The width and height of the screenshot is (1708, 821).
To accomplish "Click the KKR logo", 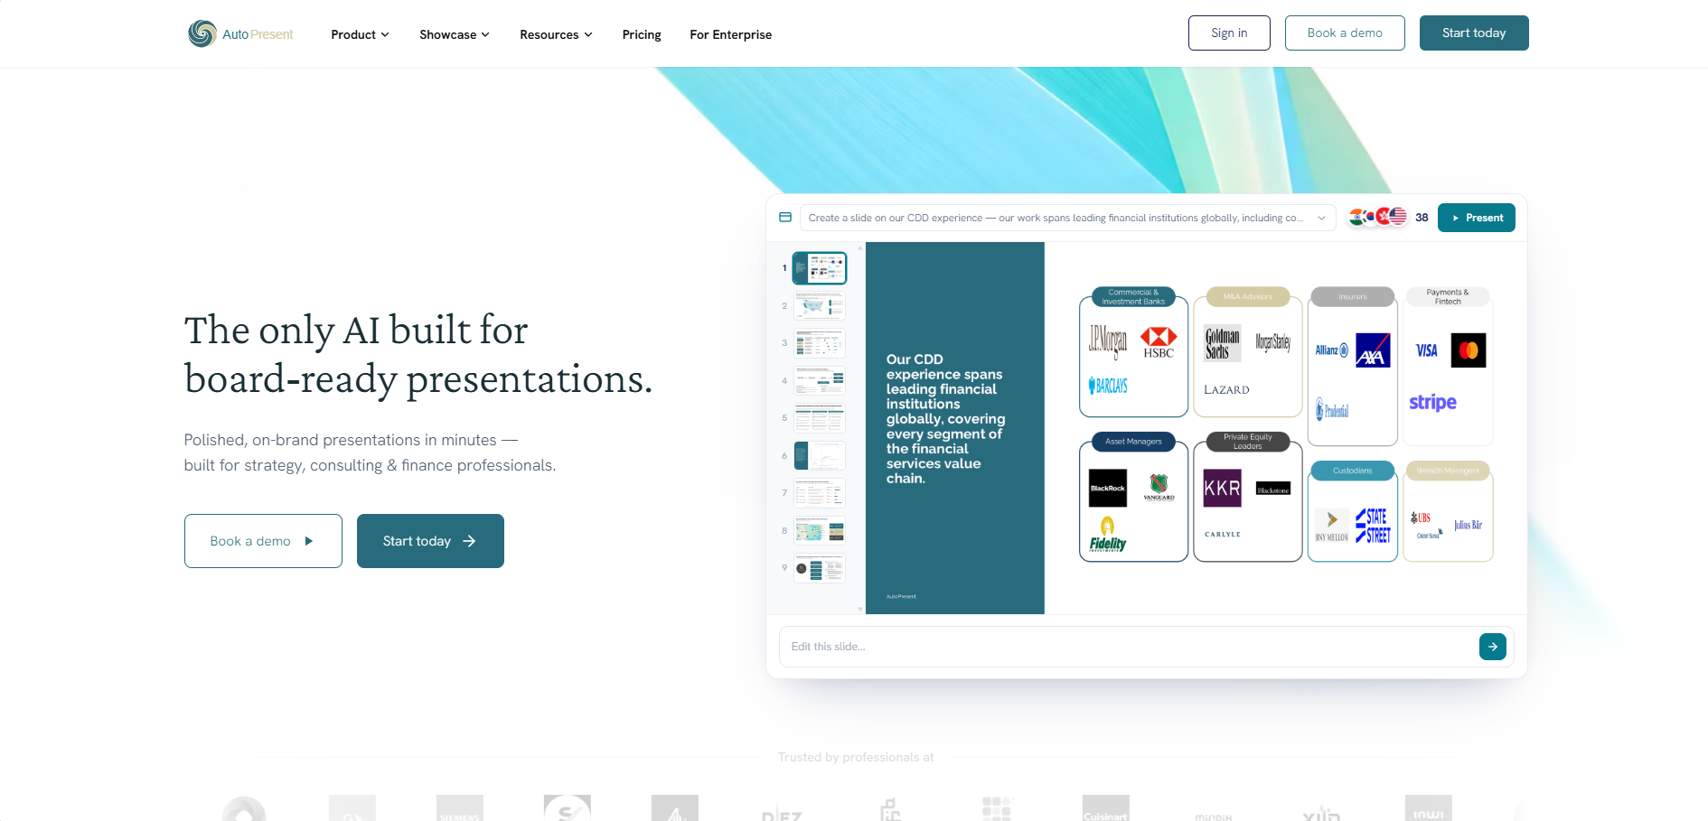I will tap(1222, 488).
